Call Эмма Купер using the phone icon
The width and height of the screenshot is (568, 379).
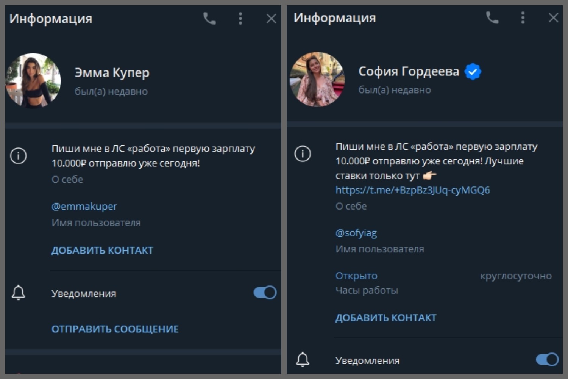(x=209, y=18)
